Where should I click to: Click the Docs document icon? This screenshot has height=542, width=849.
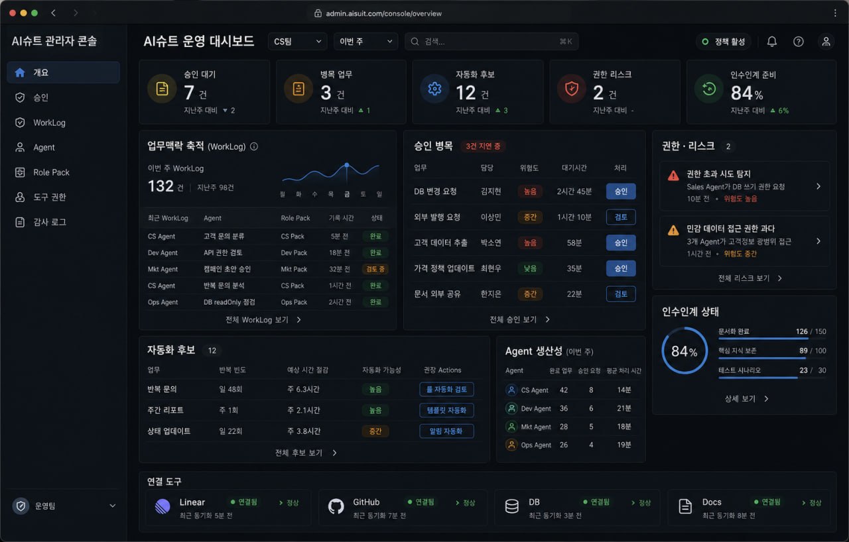[685, 507]
